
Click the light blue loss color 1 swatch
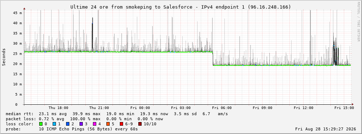tap(54, 124)
